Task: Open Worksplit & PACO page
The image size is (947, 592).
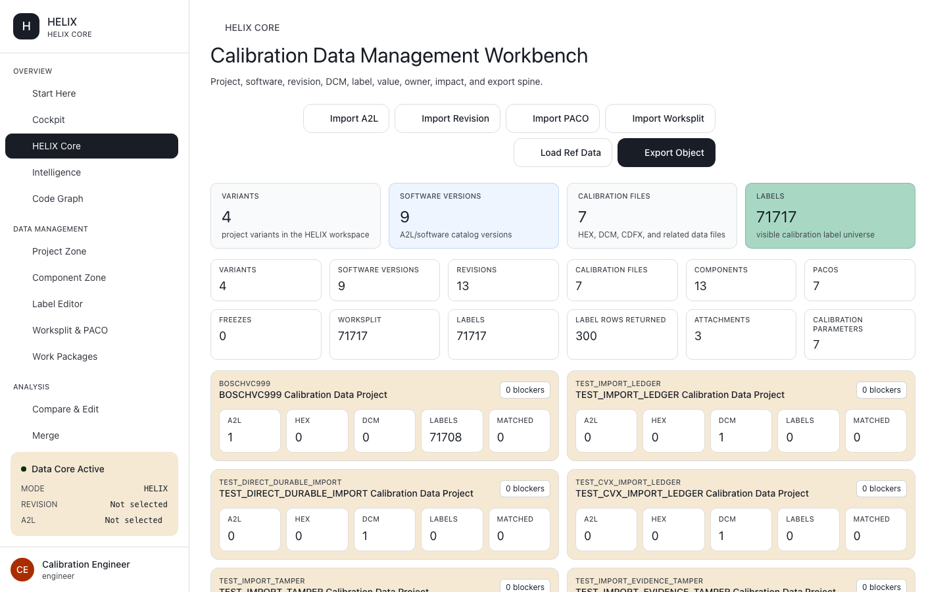Action: [91, 330]
